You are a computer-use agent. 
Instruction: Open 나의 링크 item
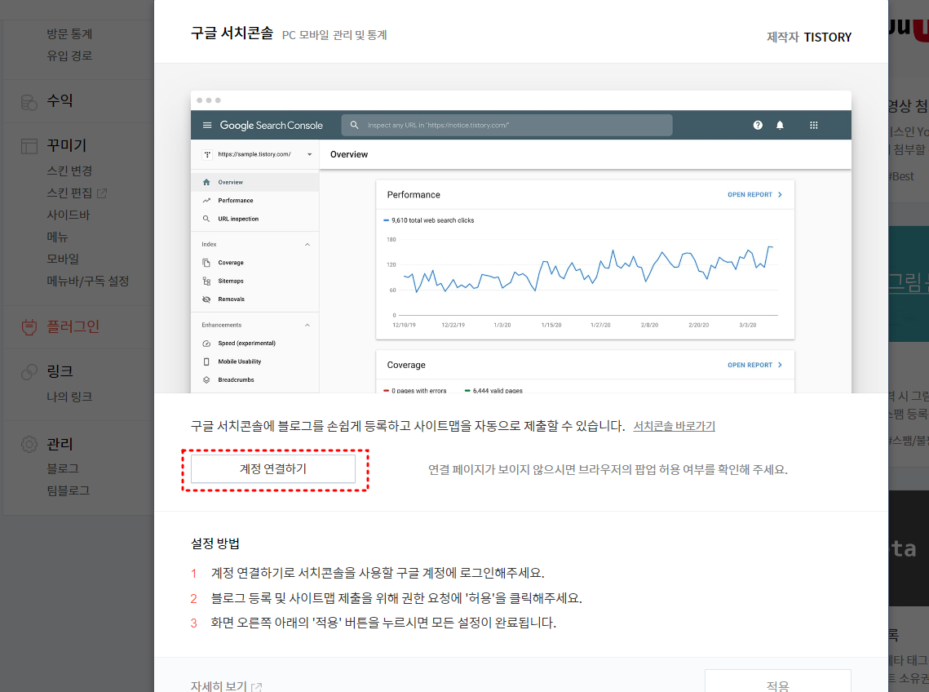point(69,397)
